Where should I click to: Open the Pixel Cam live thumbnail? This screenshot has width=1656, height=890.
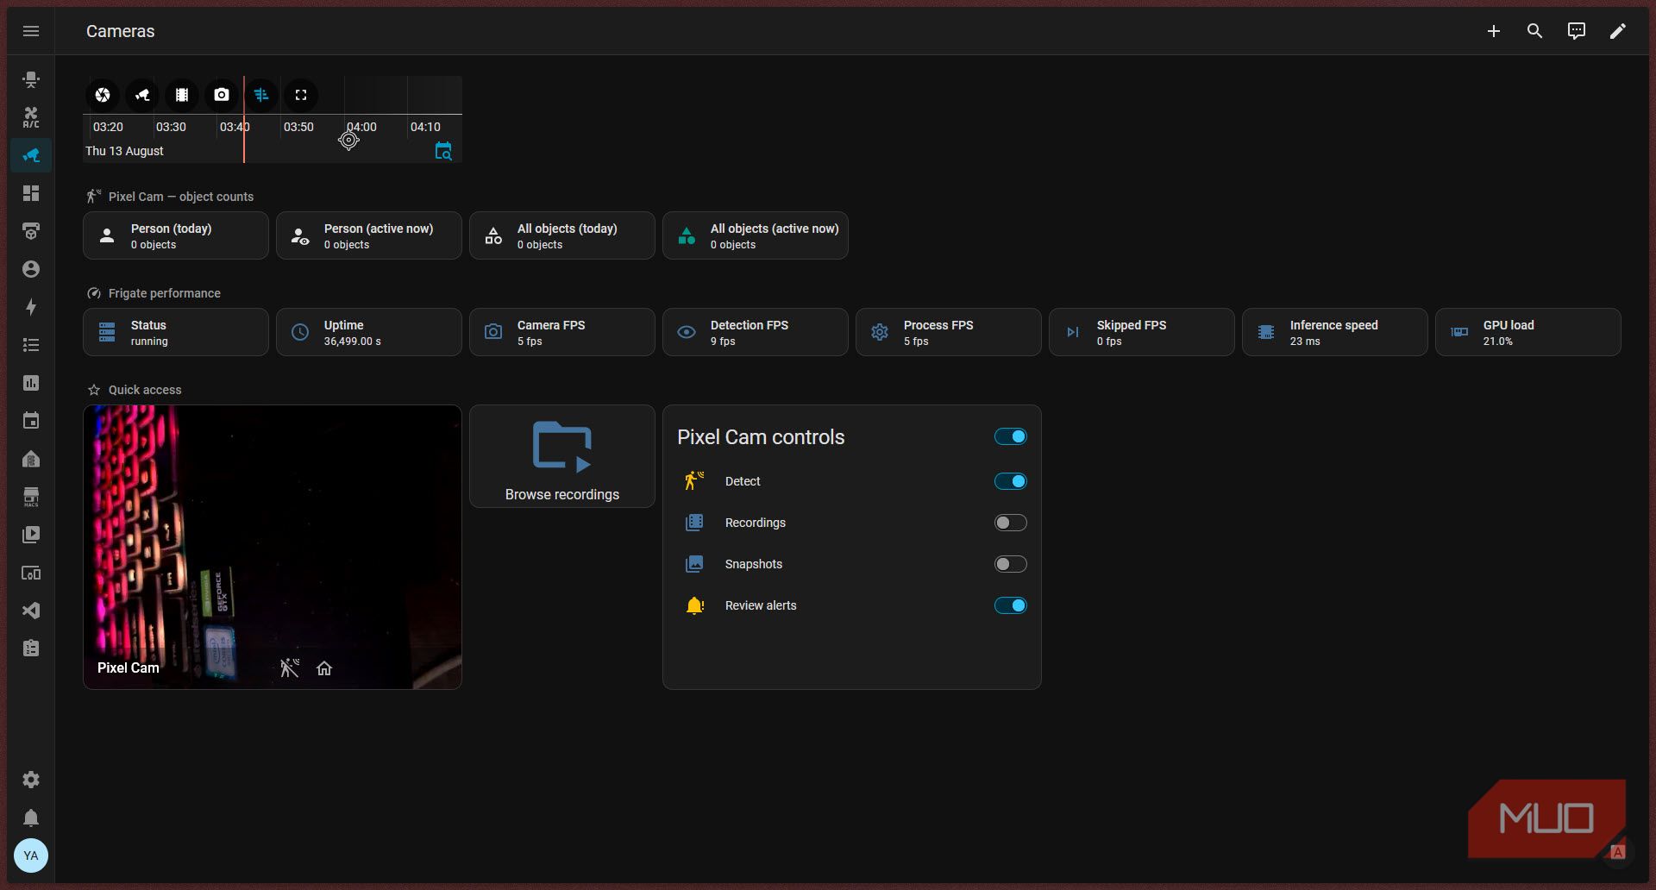(273, 547)
